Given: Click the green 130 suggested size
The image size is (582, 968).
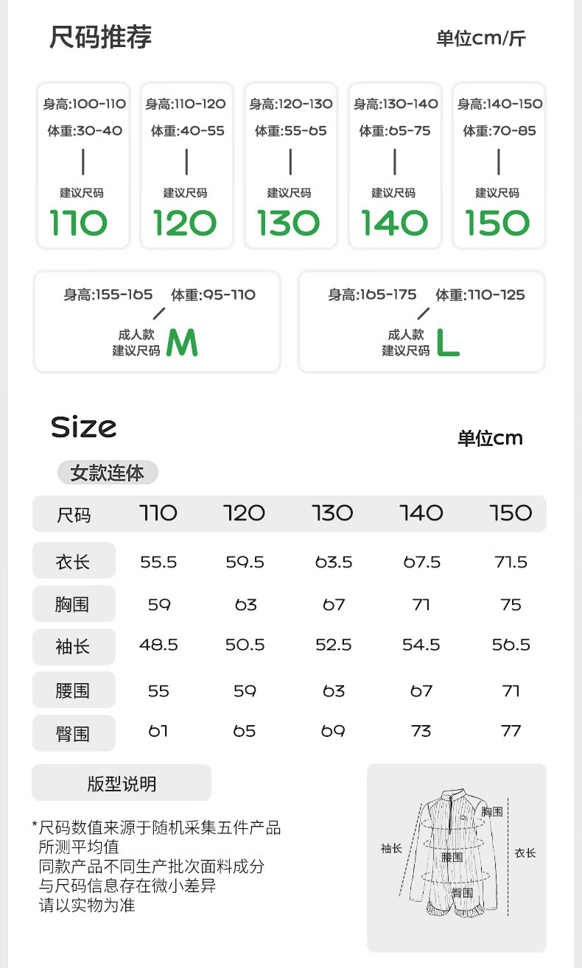Looking at the screenshot, I should pyautogui.click(x=288, y=223).
